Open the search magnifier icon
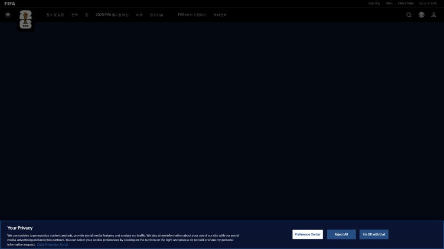Image resolution: width=444 pixels, height=249 pixels. tap(408, 15)
